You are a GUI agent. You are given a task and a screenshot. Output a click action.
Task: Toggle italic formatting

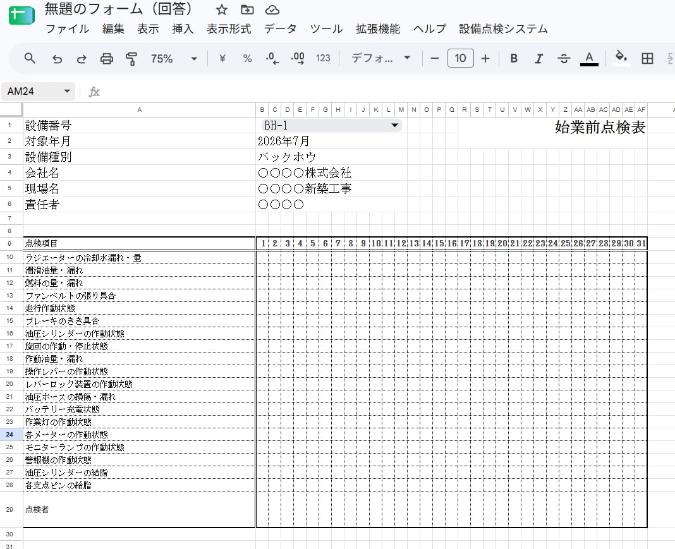pyautogui.click(x=538, y=58)
